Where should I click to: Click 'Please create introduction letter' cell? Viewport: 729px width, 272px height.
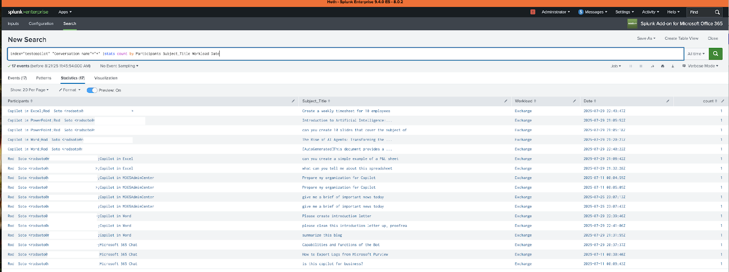point(337,216)
